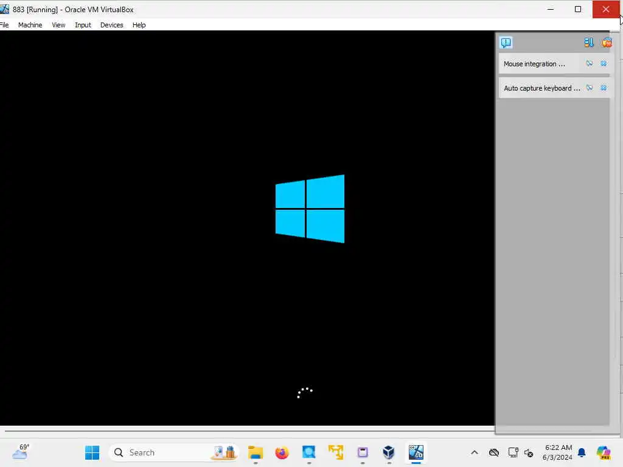Click the muted volume tray icon

click(529, 452)
